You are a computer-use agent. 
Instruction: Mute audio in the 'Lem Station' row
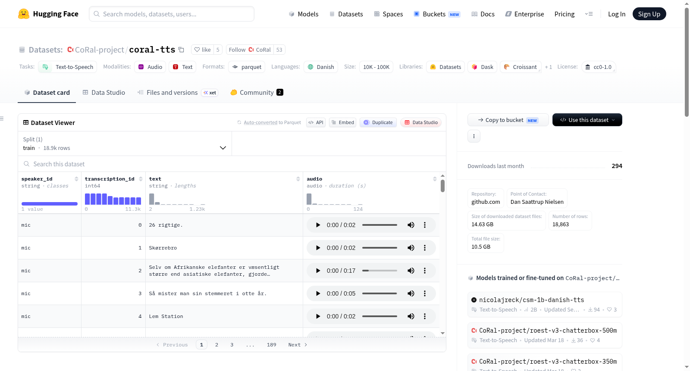click(x=411, y=316)
